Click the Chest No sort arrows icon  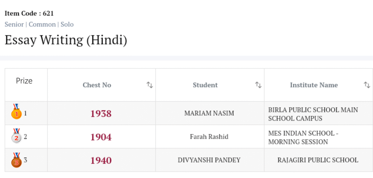click(150, 85)
